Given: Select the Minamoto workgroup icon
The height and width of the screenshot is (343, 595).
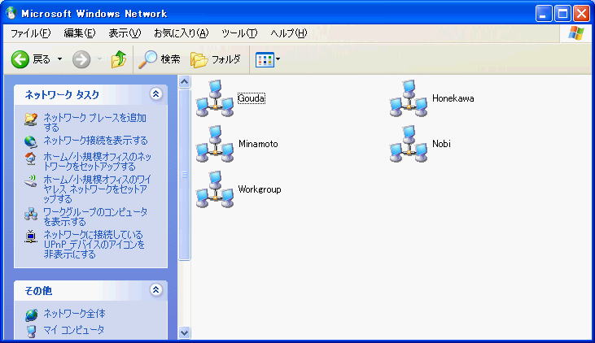Looking at the screenshot, I should [215, 144].
